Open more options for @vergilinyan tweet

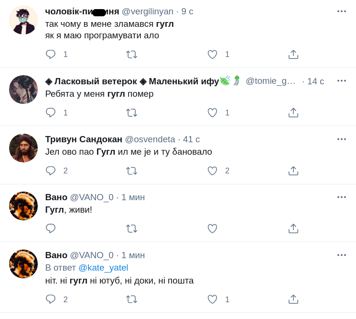coord(341,11)
